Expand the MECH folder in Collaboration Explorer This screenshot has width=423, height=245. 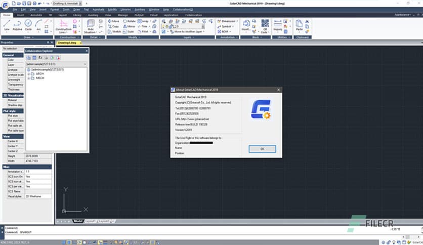pos(29,78)
